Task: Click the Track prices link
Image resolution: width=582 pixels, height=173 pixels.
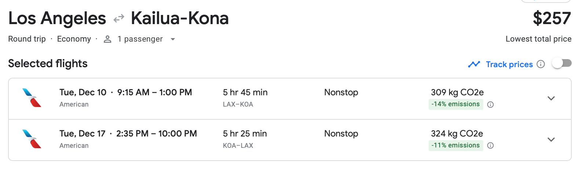Action: (509, 65)
